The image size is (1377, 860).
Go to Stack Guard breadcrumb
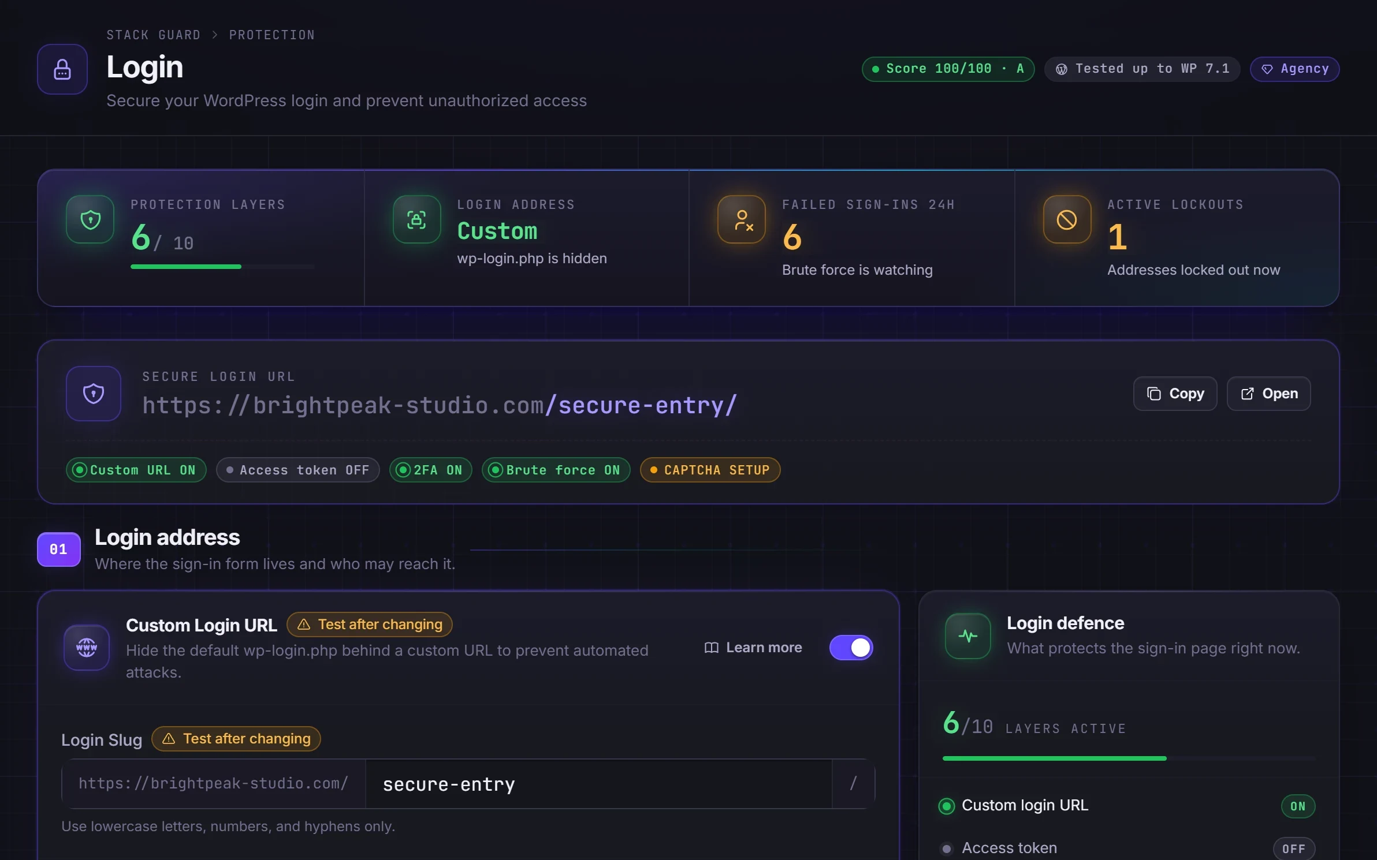coord(154,35)
